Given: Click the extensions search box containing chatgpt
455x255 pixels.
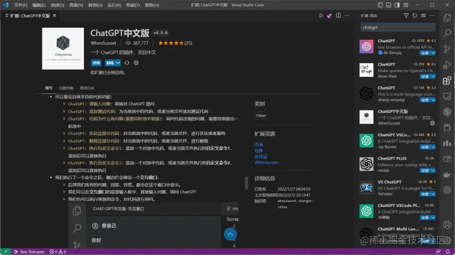Looking at the screenshot, I should click(x=398, y=27).
